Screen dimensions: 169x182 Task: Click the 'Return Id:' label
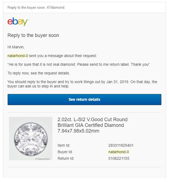pos(66,158)
